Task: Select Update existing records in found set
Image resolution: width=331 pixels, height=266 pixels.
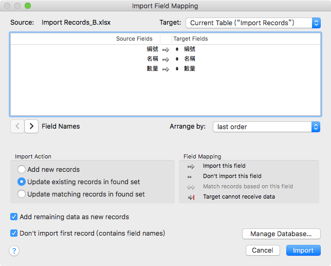Action: (x=22, y=182)
